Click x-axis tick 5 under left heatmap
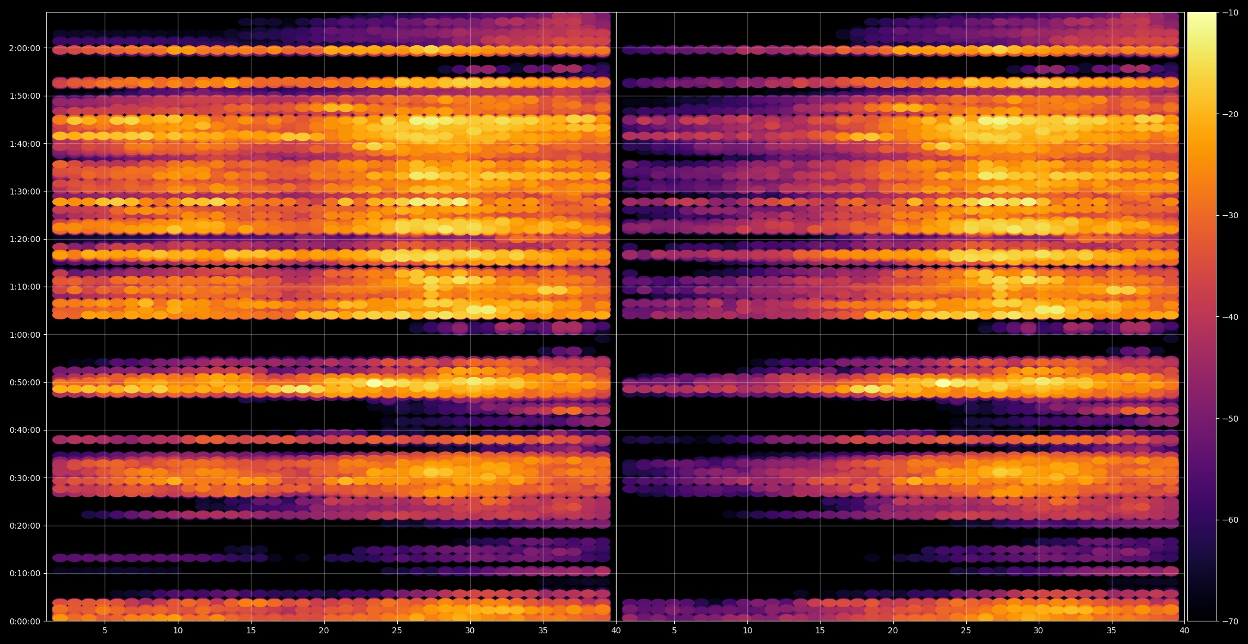Screen dimensions: 1248x644 click(105, 630)
